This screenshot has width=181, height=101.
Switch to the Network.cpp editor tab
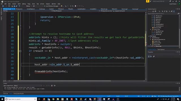[104, 9]
